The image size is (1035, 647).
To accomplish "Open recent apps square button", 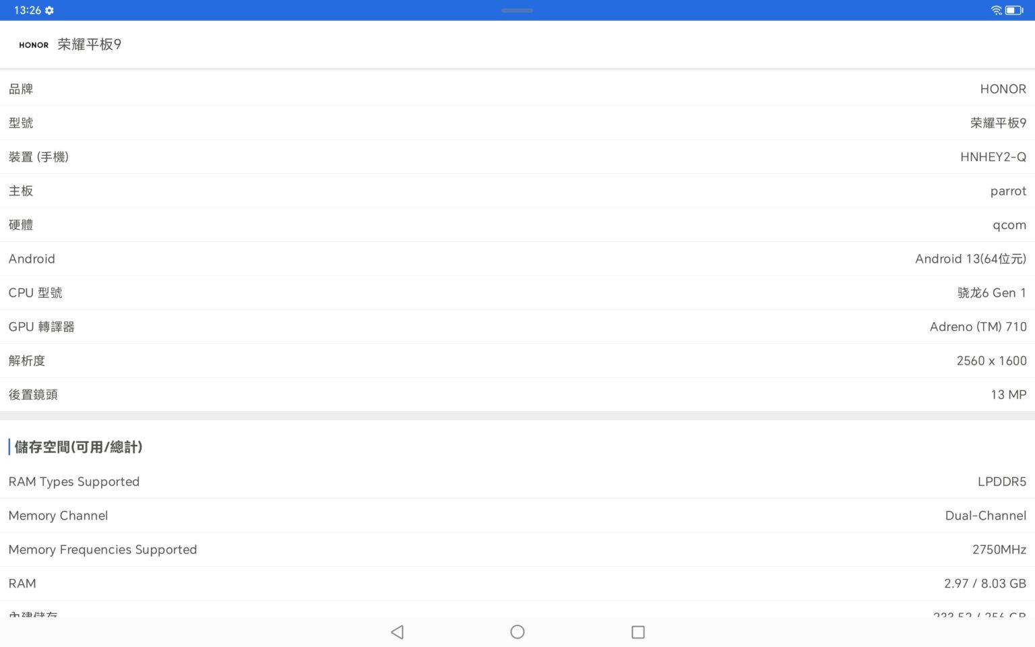I will click(637, 632).
